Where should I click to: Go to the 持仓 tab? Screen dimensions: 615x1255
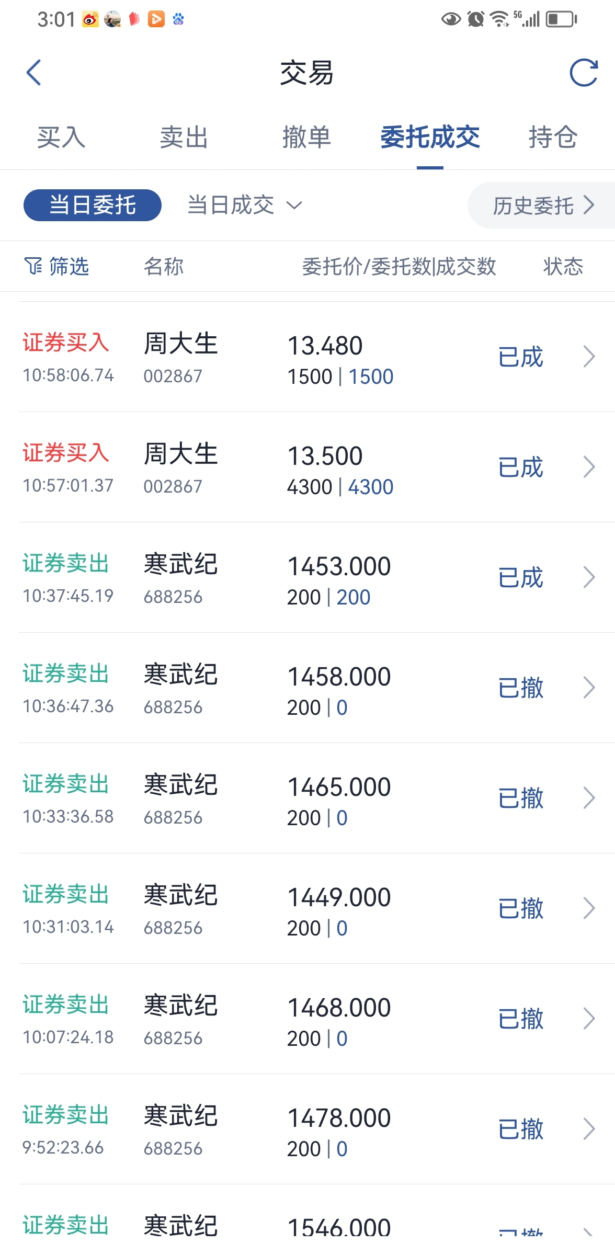(553, 138)
